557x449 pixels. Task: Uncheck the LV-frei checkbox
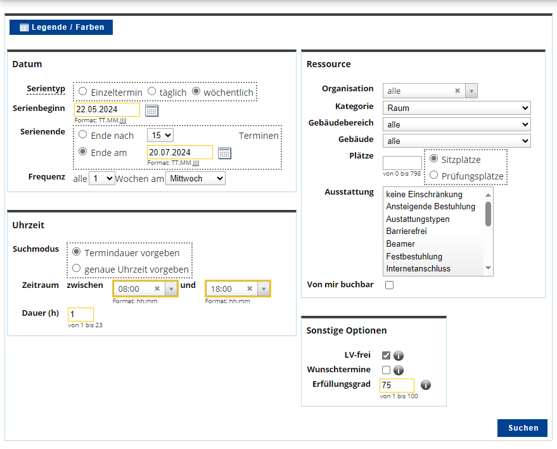(x=386, y=355)
